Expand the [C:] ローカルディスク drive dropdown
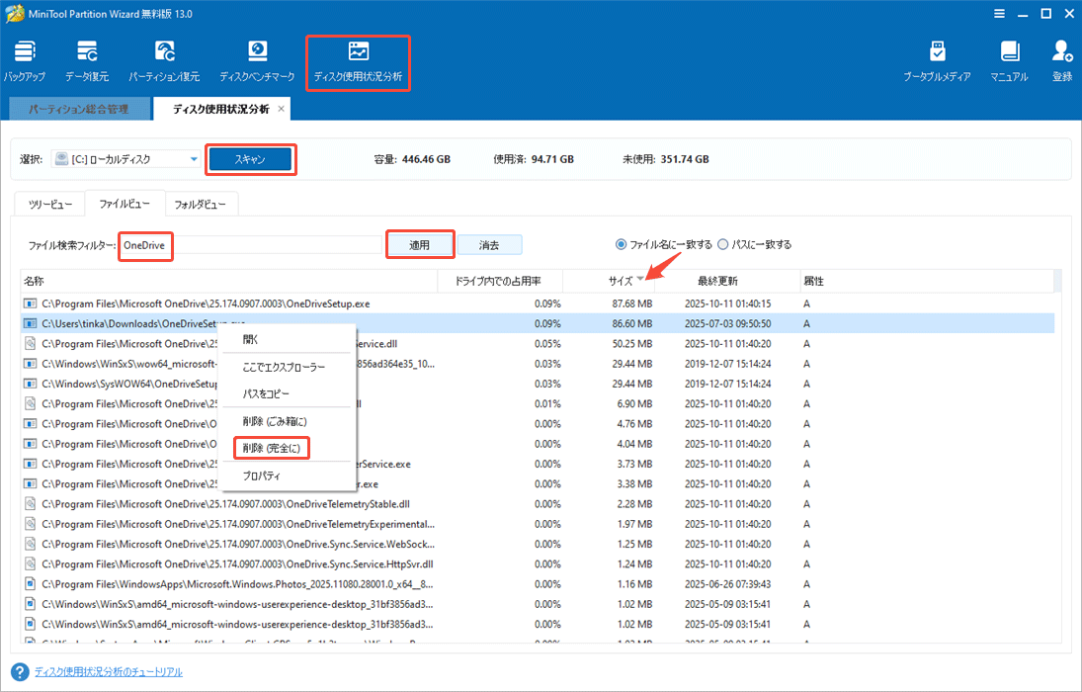Screen dimensions: 1082x692 point(194,159)
